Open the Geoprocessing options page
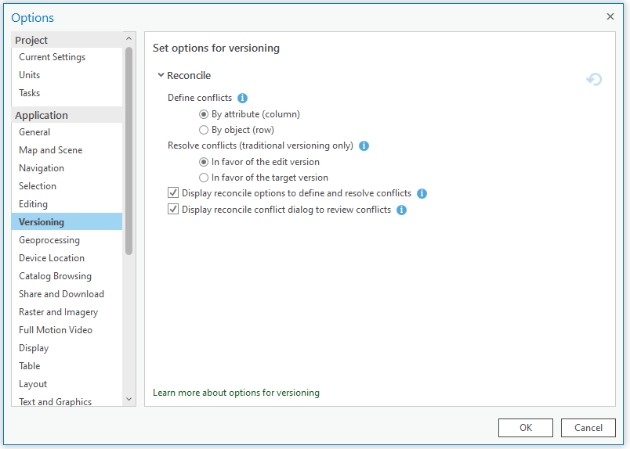Image resolution: width=630 pixels, height=449 pixels. (49, 240)
